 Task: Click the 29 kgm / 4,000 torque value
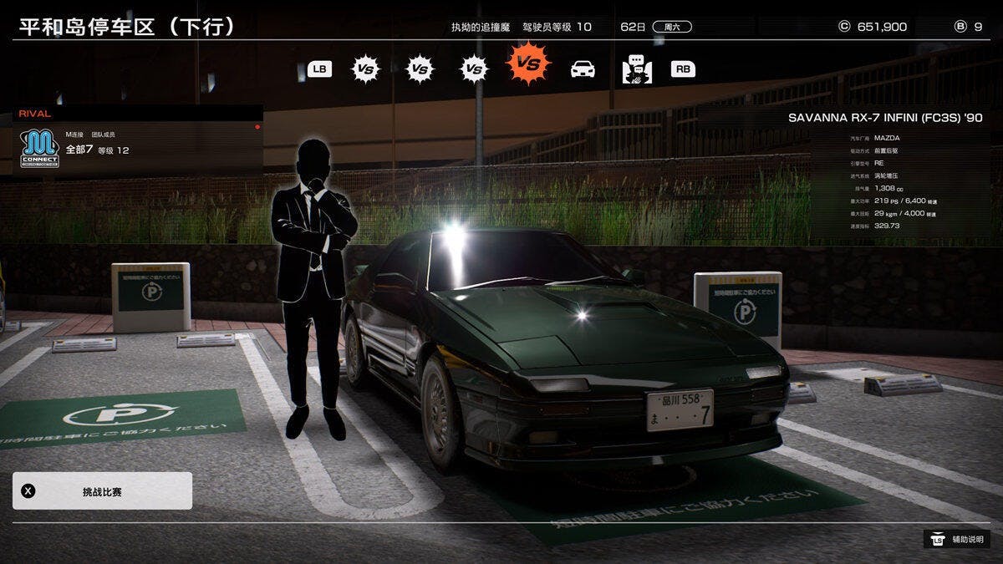coord(905,213)
